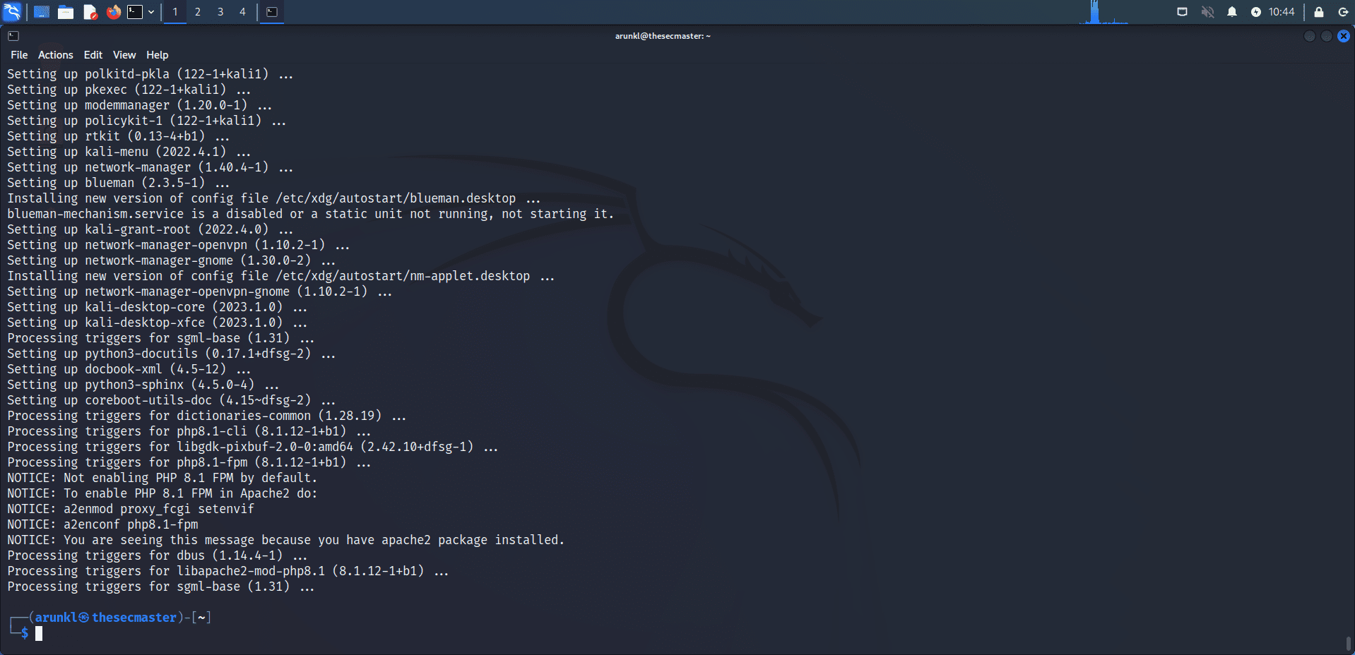Screen dimensions: 1355x655
Task: Click 'NOTICE: a2enconf php8.1-fpm' line
Action: (x=102, y=524)
